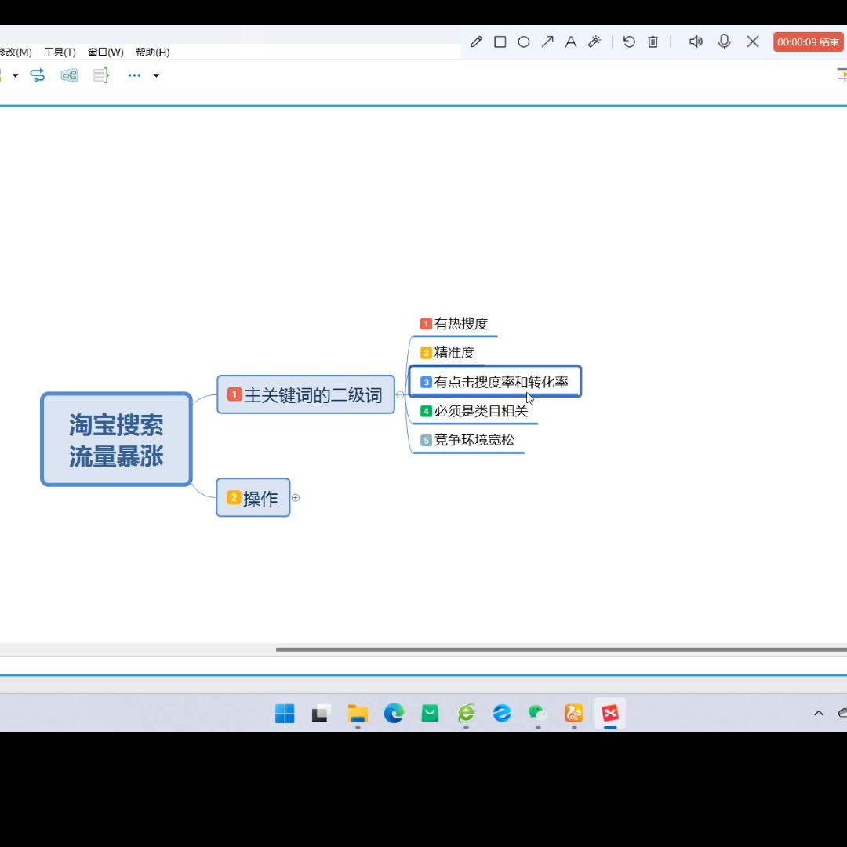The image size is (847, 847).
Task: Launch Microsoft Edge from the taskbar
Action: pos(394,714)
